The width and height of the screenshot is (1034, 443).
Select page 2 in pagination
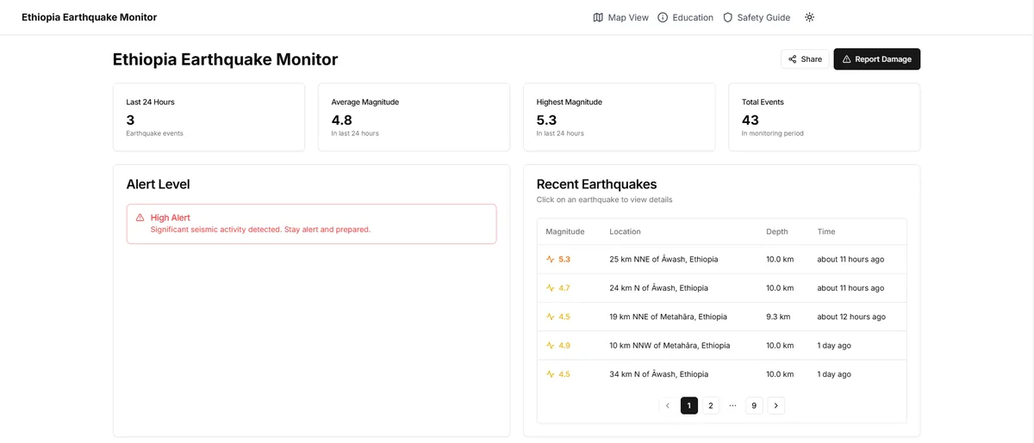point(711,405)
